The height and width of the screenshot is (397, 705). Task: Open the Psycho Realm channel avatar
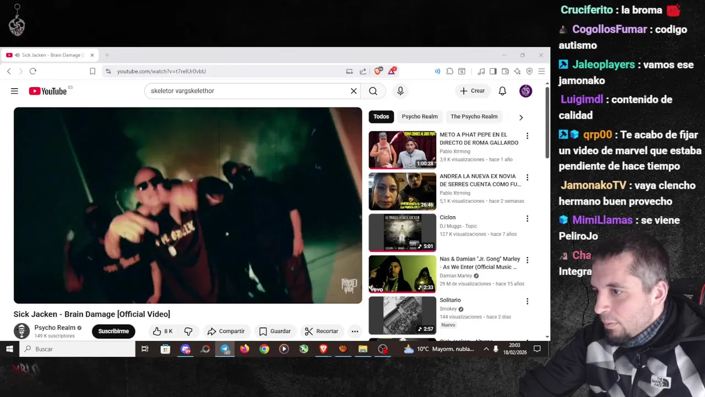coord(21,331)
